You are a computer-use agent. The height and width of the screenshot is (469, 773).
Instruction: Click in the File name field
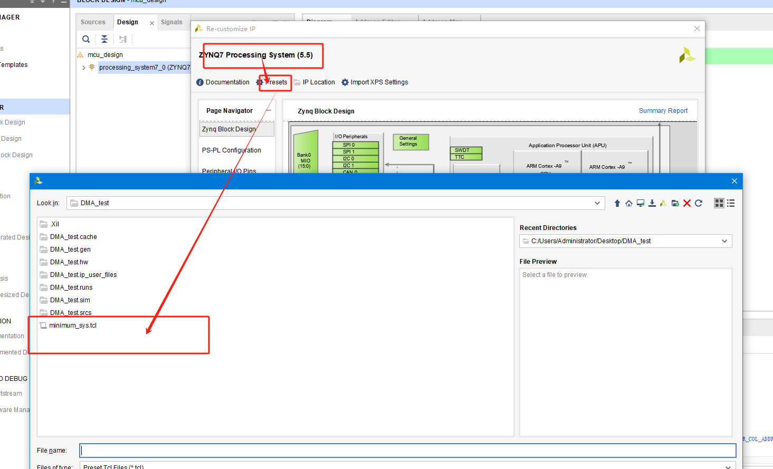click(407, 451)
